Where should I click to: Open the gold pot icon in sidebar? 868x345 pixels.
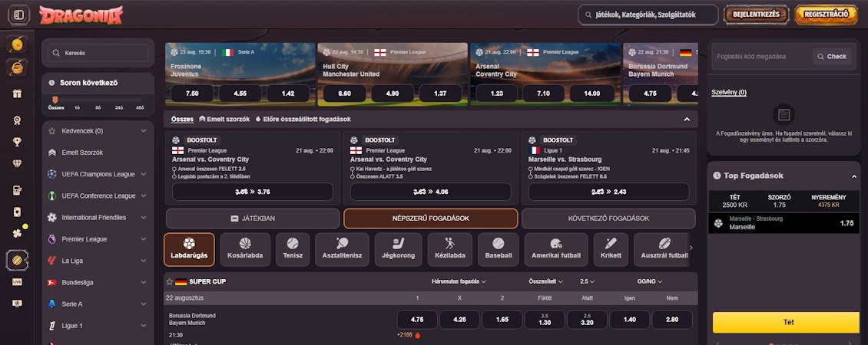[17, 67]
